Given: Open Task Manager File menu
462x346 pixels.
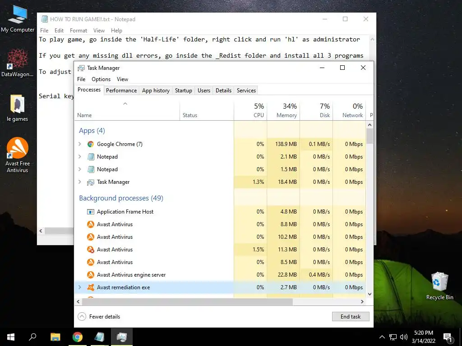Looking at the screenshot, I should click(81, 79).
